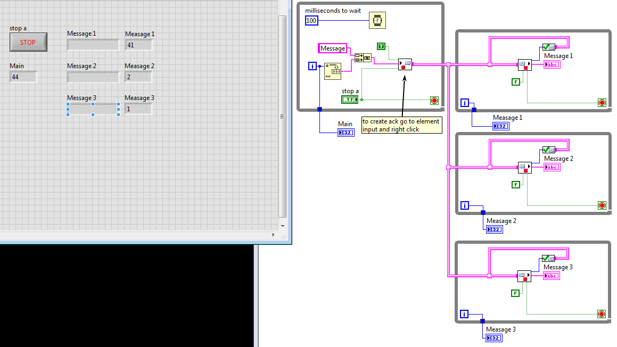Select the yellow 'create ack' comment note
This screenshot has width=617, height=347.
pyautogui.click(x=401, y=125)
